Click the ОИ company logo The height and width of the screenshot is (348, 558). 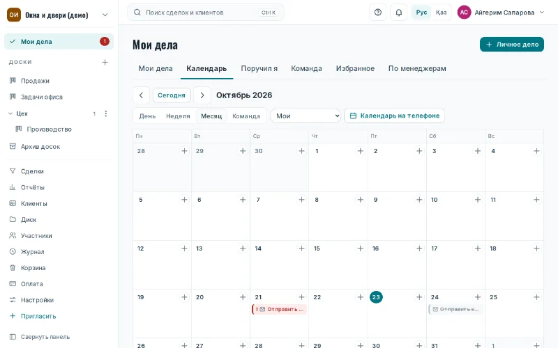(x=14, y=15)
